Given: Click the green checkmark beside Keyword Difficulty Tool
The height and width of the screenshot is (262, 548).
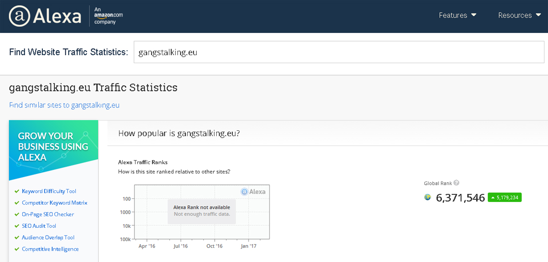Looking at the screenshot, I should (x=17, y=191).
